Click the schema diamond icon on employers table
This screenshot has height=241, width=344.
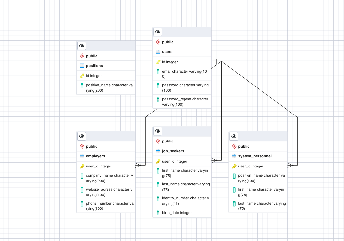click(x=82, y=146)
